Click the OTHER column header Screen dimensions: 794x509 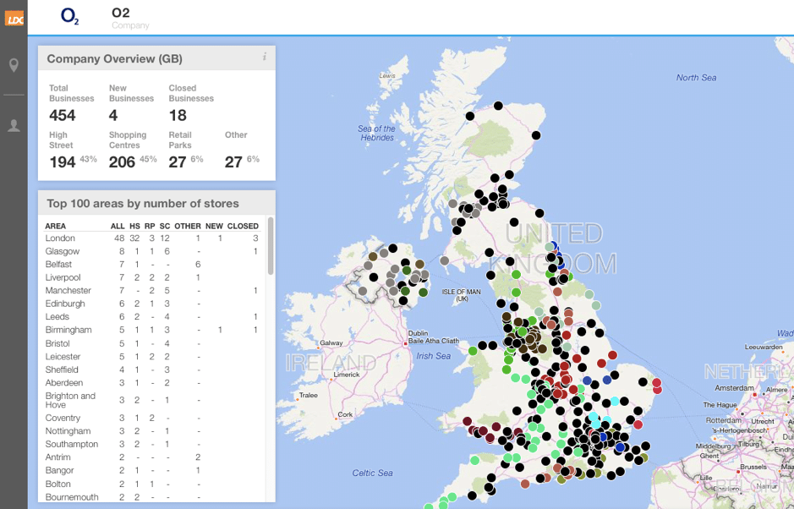click(188, 226)
